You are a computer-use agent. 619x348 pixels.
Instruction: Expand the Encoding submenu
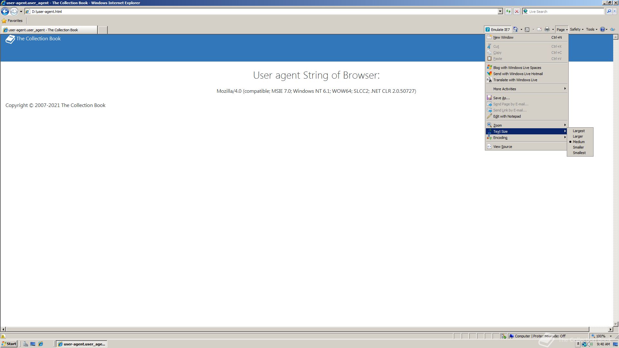526,138
